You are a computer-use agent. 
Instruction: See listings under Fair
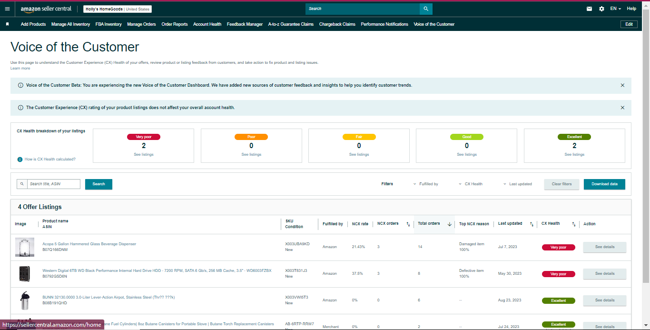pos(359,154)
